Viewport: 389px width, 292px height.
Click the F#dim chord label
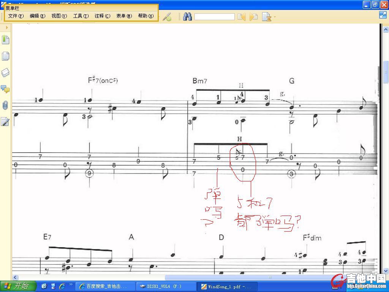click(x=312, y=238)
